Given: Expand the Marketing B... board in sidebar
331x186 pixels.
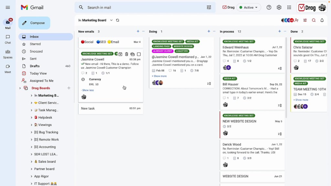Looking at the screenshot, I should point(31,95).
